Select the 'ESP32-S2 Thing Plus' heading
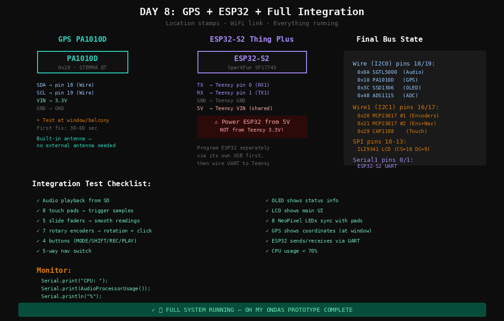The image size is (504, 321). click(252, 39)
